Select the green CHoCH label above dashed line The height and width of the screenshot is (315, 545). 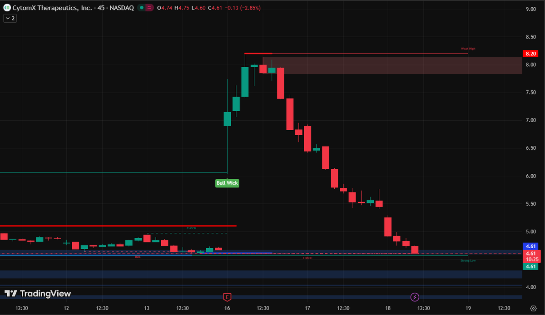click(x=191, y=228)
